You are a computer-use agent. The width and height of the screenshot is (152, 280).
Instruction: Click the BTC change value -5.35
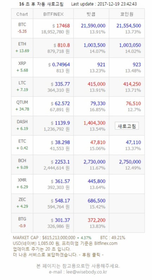pyautogui.click(x=22, y=31)
